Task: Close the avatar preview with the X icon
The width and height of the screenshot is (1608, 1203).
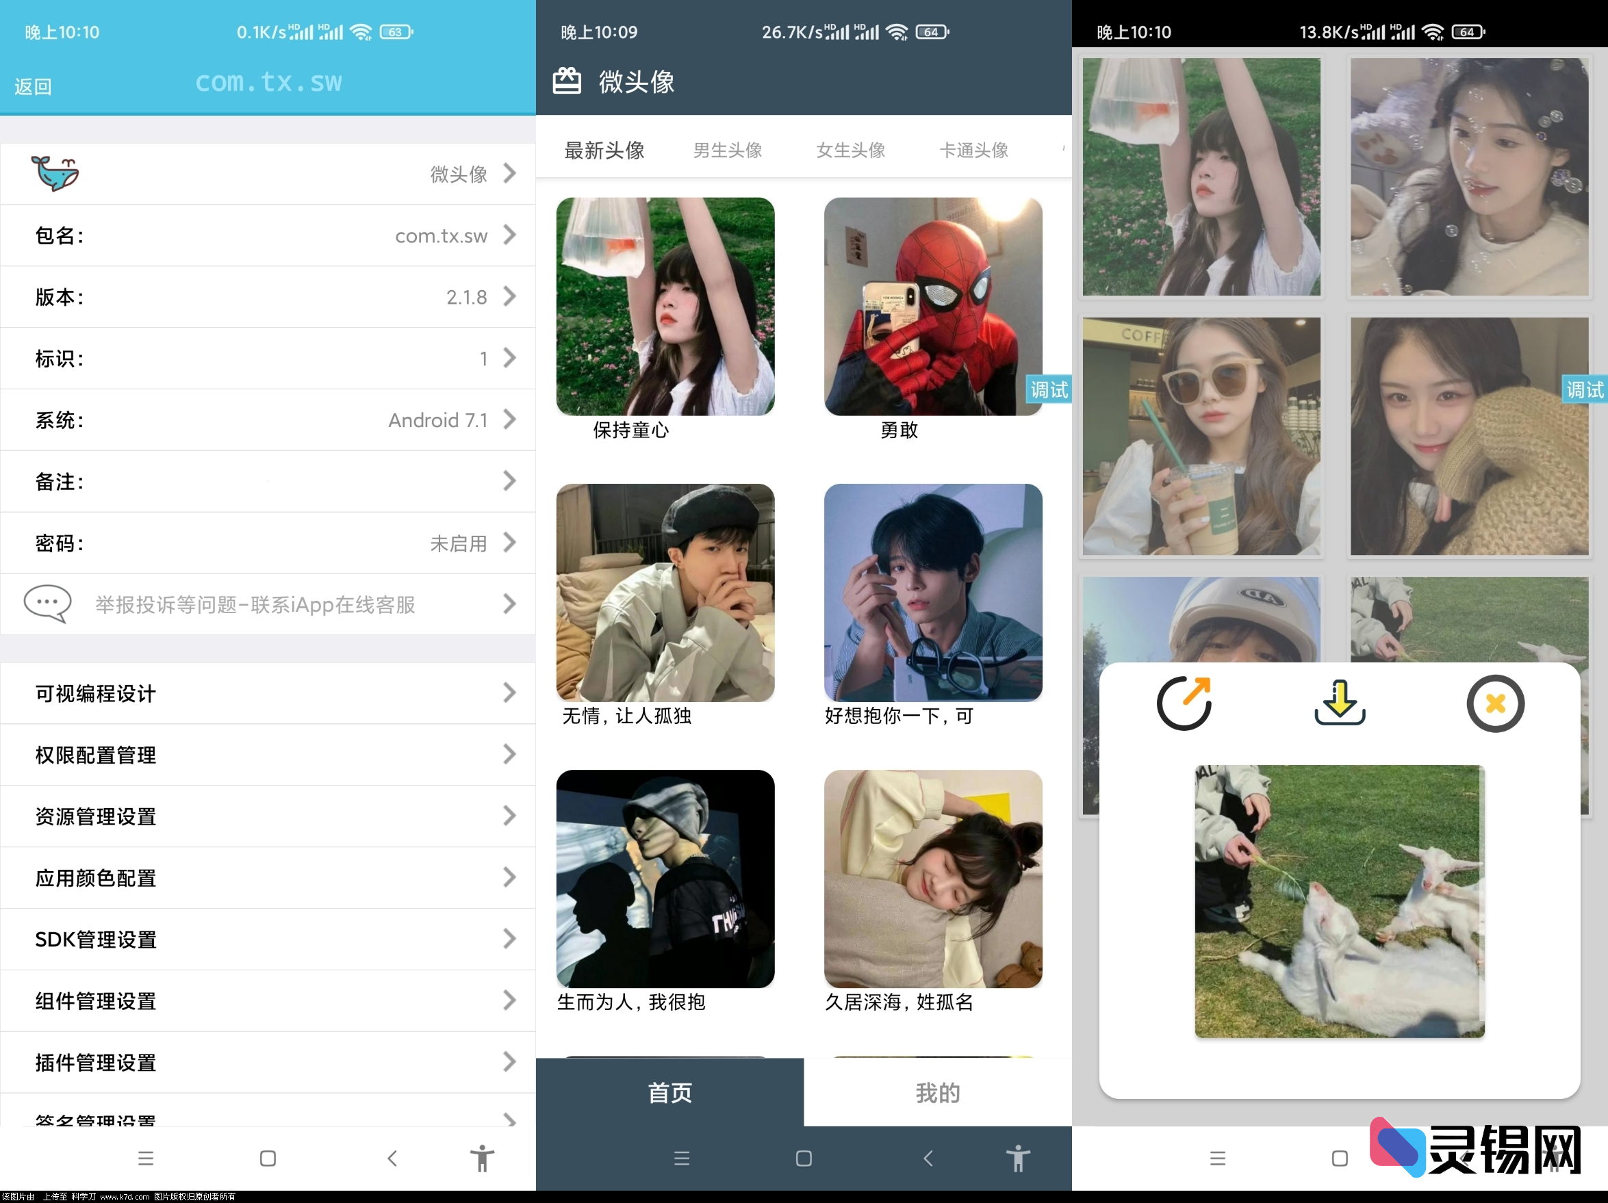Action: pyautogui.click(x=1495, y=702)
